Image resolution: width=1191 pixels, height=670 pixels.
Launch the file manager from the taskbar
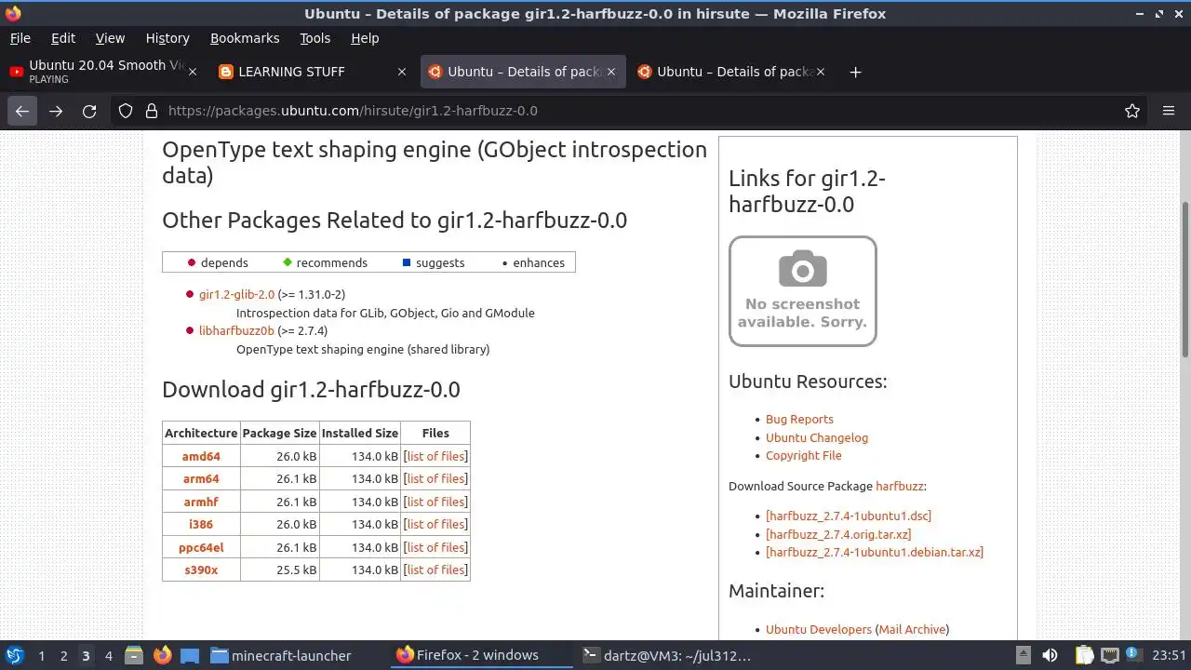133,655
